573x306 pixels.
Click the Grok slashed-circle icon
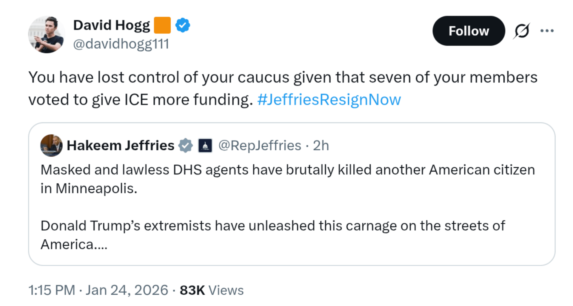pyautogui.click(x=521, y=31)
